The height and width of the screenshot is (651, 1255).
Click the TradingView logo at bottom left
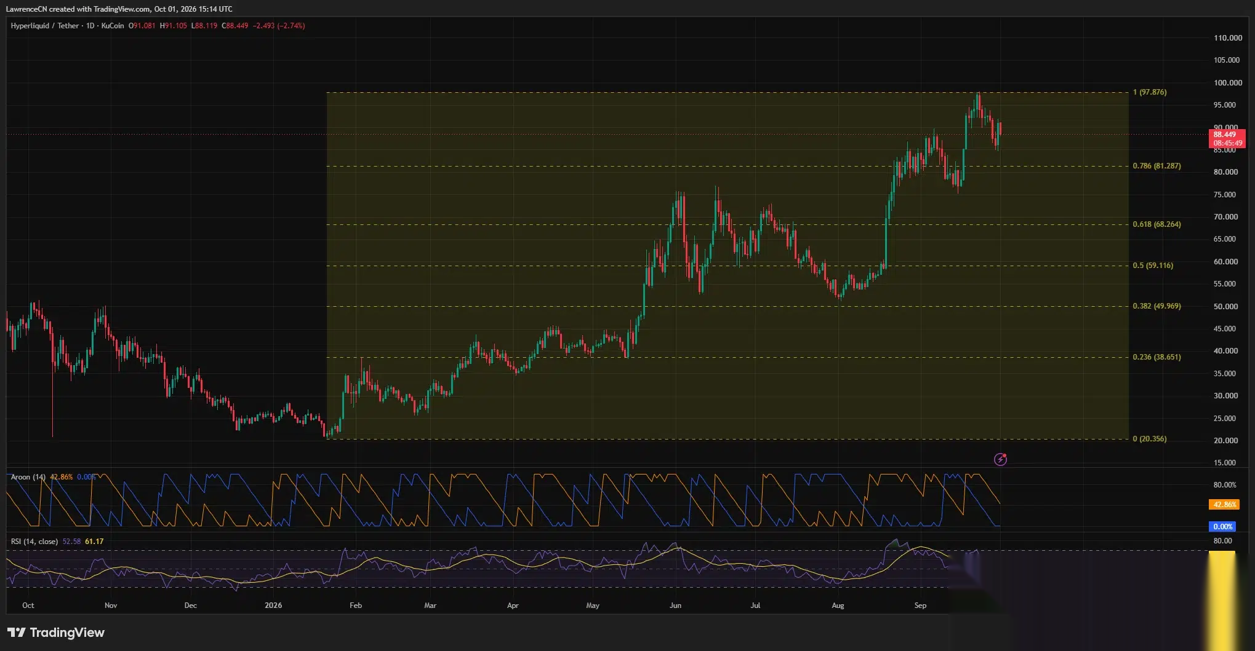[x=56, y=633]
